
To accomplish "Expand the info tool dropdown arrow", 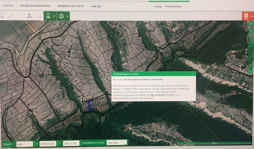I will 54,16.
